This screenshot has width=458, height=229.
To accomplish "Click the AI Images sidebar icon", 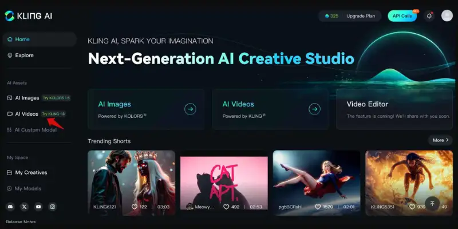I will [10, 98].
